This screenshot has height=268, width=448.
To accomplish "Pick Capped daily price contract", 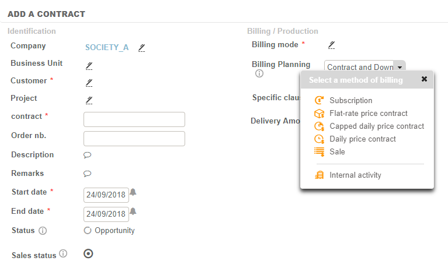I will point(376,126).
